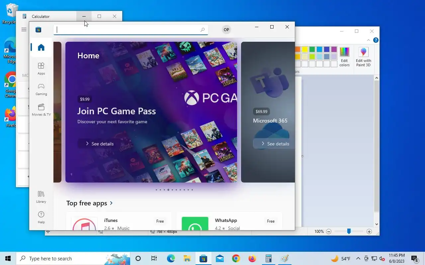Open the weather widget showing 54°F
The width and height of the screenshot is (425, 265).
click(x=340, y=258)
